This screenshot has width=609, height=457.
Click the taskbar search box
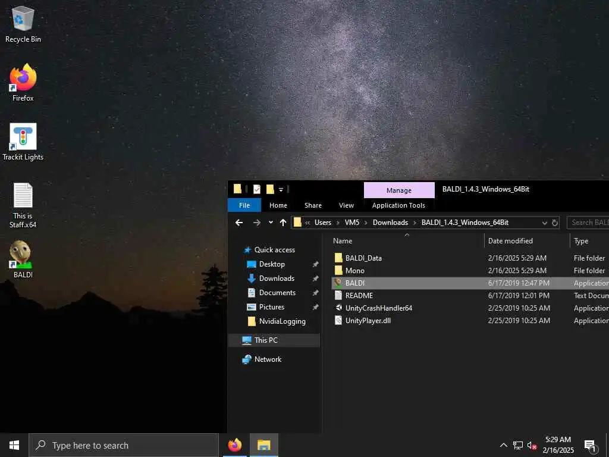124,445
